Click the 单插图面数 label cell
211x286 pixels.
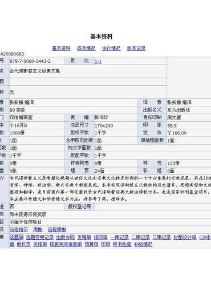pos(152,140)
